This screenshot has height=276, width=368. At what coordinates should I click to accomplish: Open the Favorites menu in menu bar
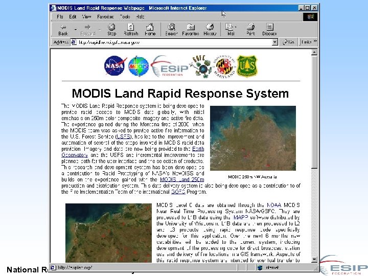(x=105, y=17)
